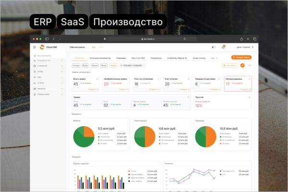This screenshot has width=288, height=192.
Task: Open the three-dots more options button
Action: (x=250, y=65)
